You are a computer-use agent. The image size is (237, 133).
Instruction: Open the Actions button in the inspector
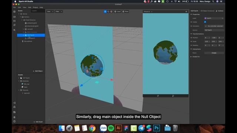tap(220, 11)
